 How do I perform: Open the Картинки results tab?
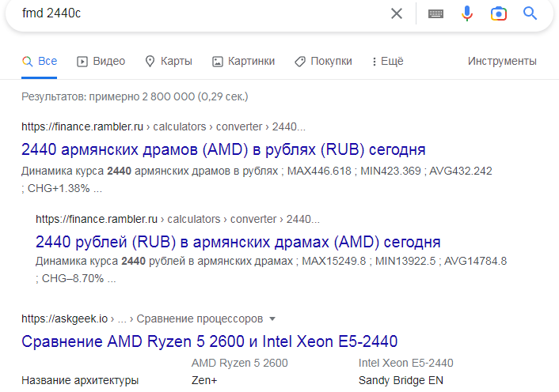(x=243, y=61)
